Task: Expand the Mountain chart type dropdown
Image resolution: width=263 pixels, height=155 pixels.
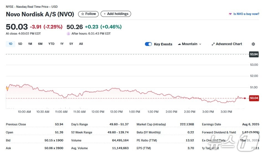Action: tap(190, 44)
